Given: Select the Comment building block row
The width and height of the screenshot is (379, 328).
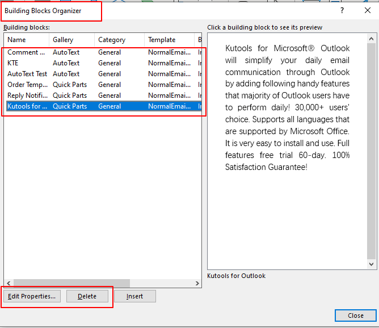Looking at the screenshot, I should [x=103, y=52].
